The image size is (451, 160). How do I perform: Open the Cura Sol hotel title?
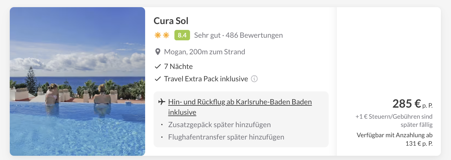click(x=171, y=21)
